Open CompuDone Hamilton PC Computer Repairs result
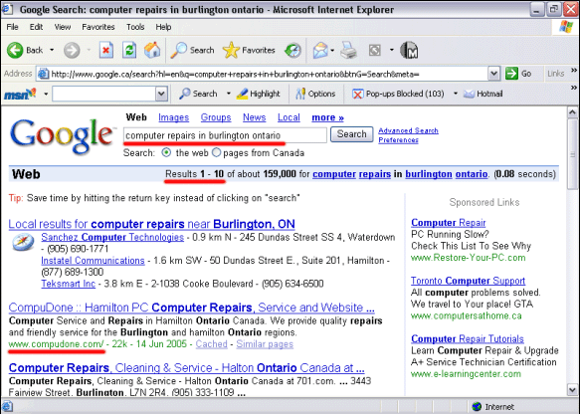 pyautogui.click(x=191, y=308)
